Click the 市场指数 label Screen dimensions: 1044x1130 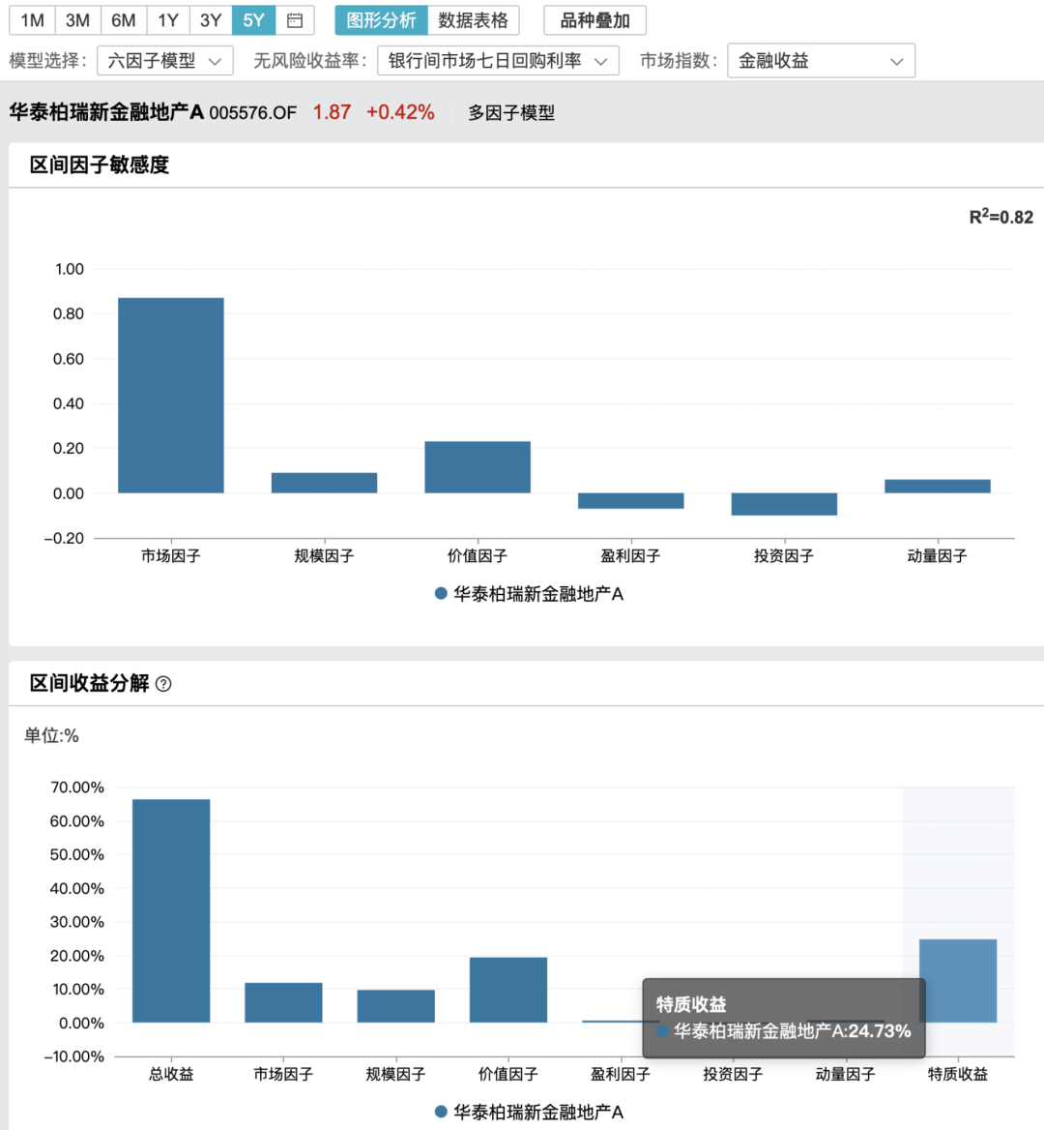[679, 61]
